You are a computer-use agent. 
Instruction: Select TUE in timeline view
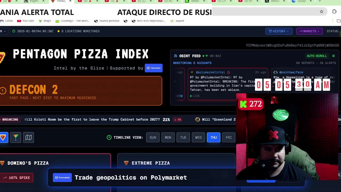pyautogui.click(x=183, y=137)
